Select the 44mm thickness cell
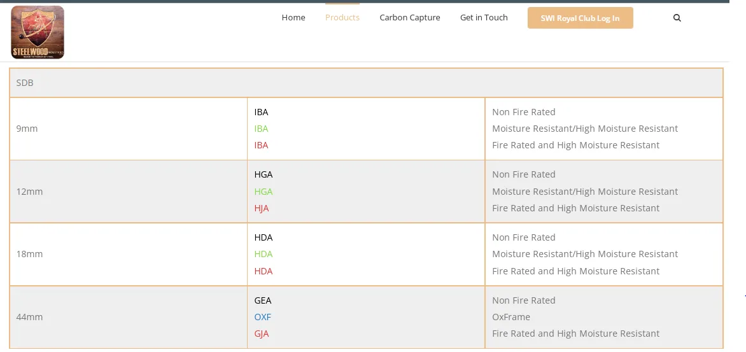Screen dimensions: 746x352 coord(29,317)
